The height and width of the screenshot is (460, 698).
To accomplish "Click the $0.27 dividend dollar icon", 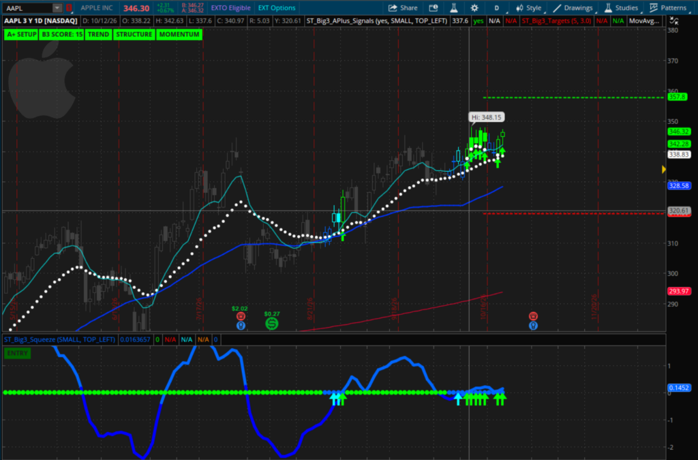I will click(x=271, y=324).
